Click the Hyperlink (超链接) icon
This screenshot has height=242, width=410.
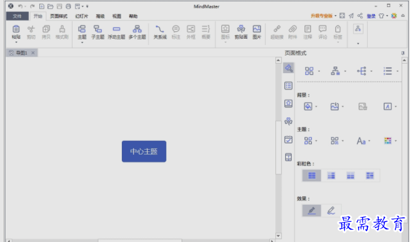pos(277,29)
